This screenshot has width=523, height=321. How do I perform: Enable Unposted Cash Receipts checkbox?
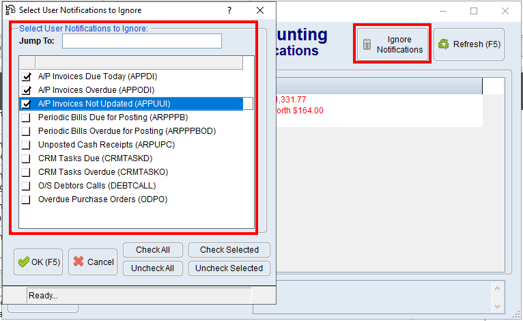(27, 145)
